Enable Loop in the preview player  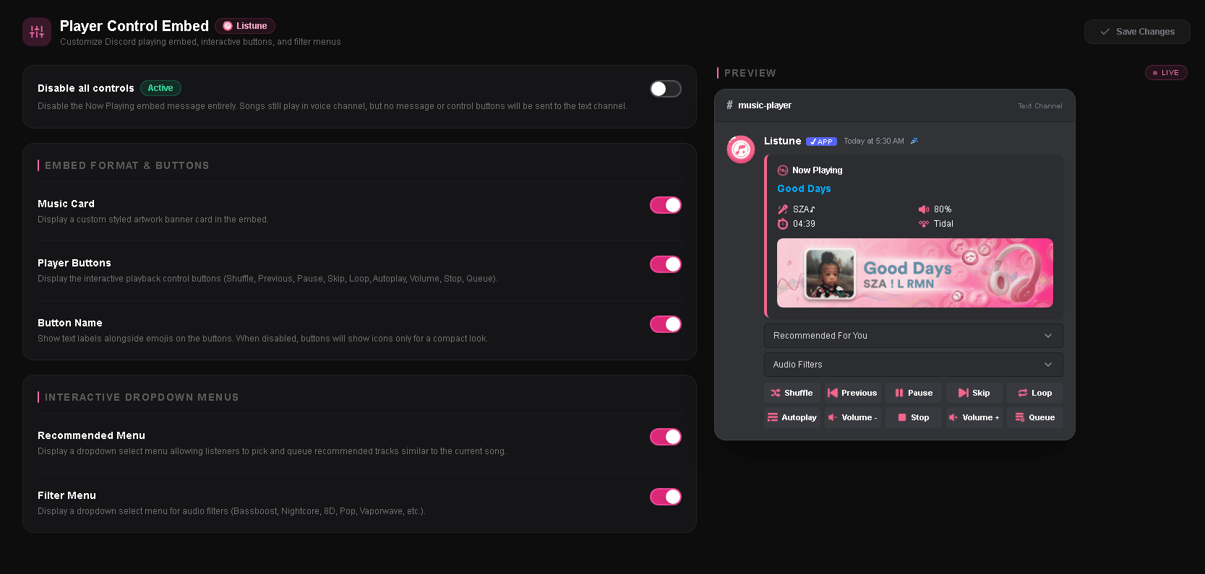pyautogui.click(x=1034, y=393)
